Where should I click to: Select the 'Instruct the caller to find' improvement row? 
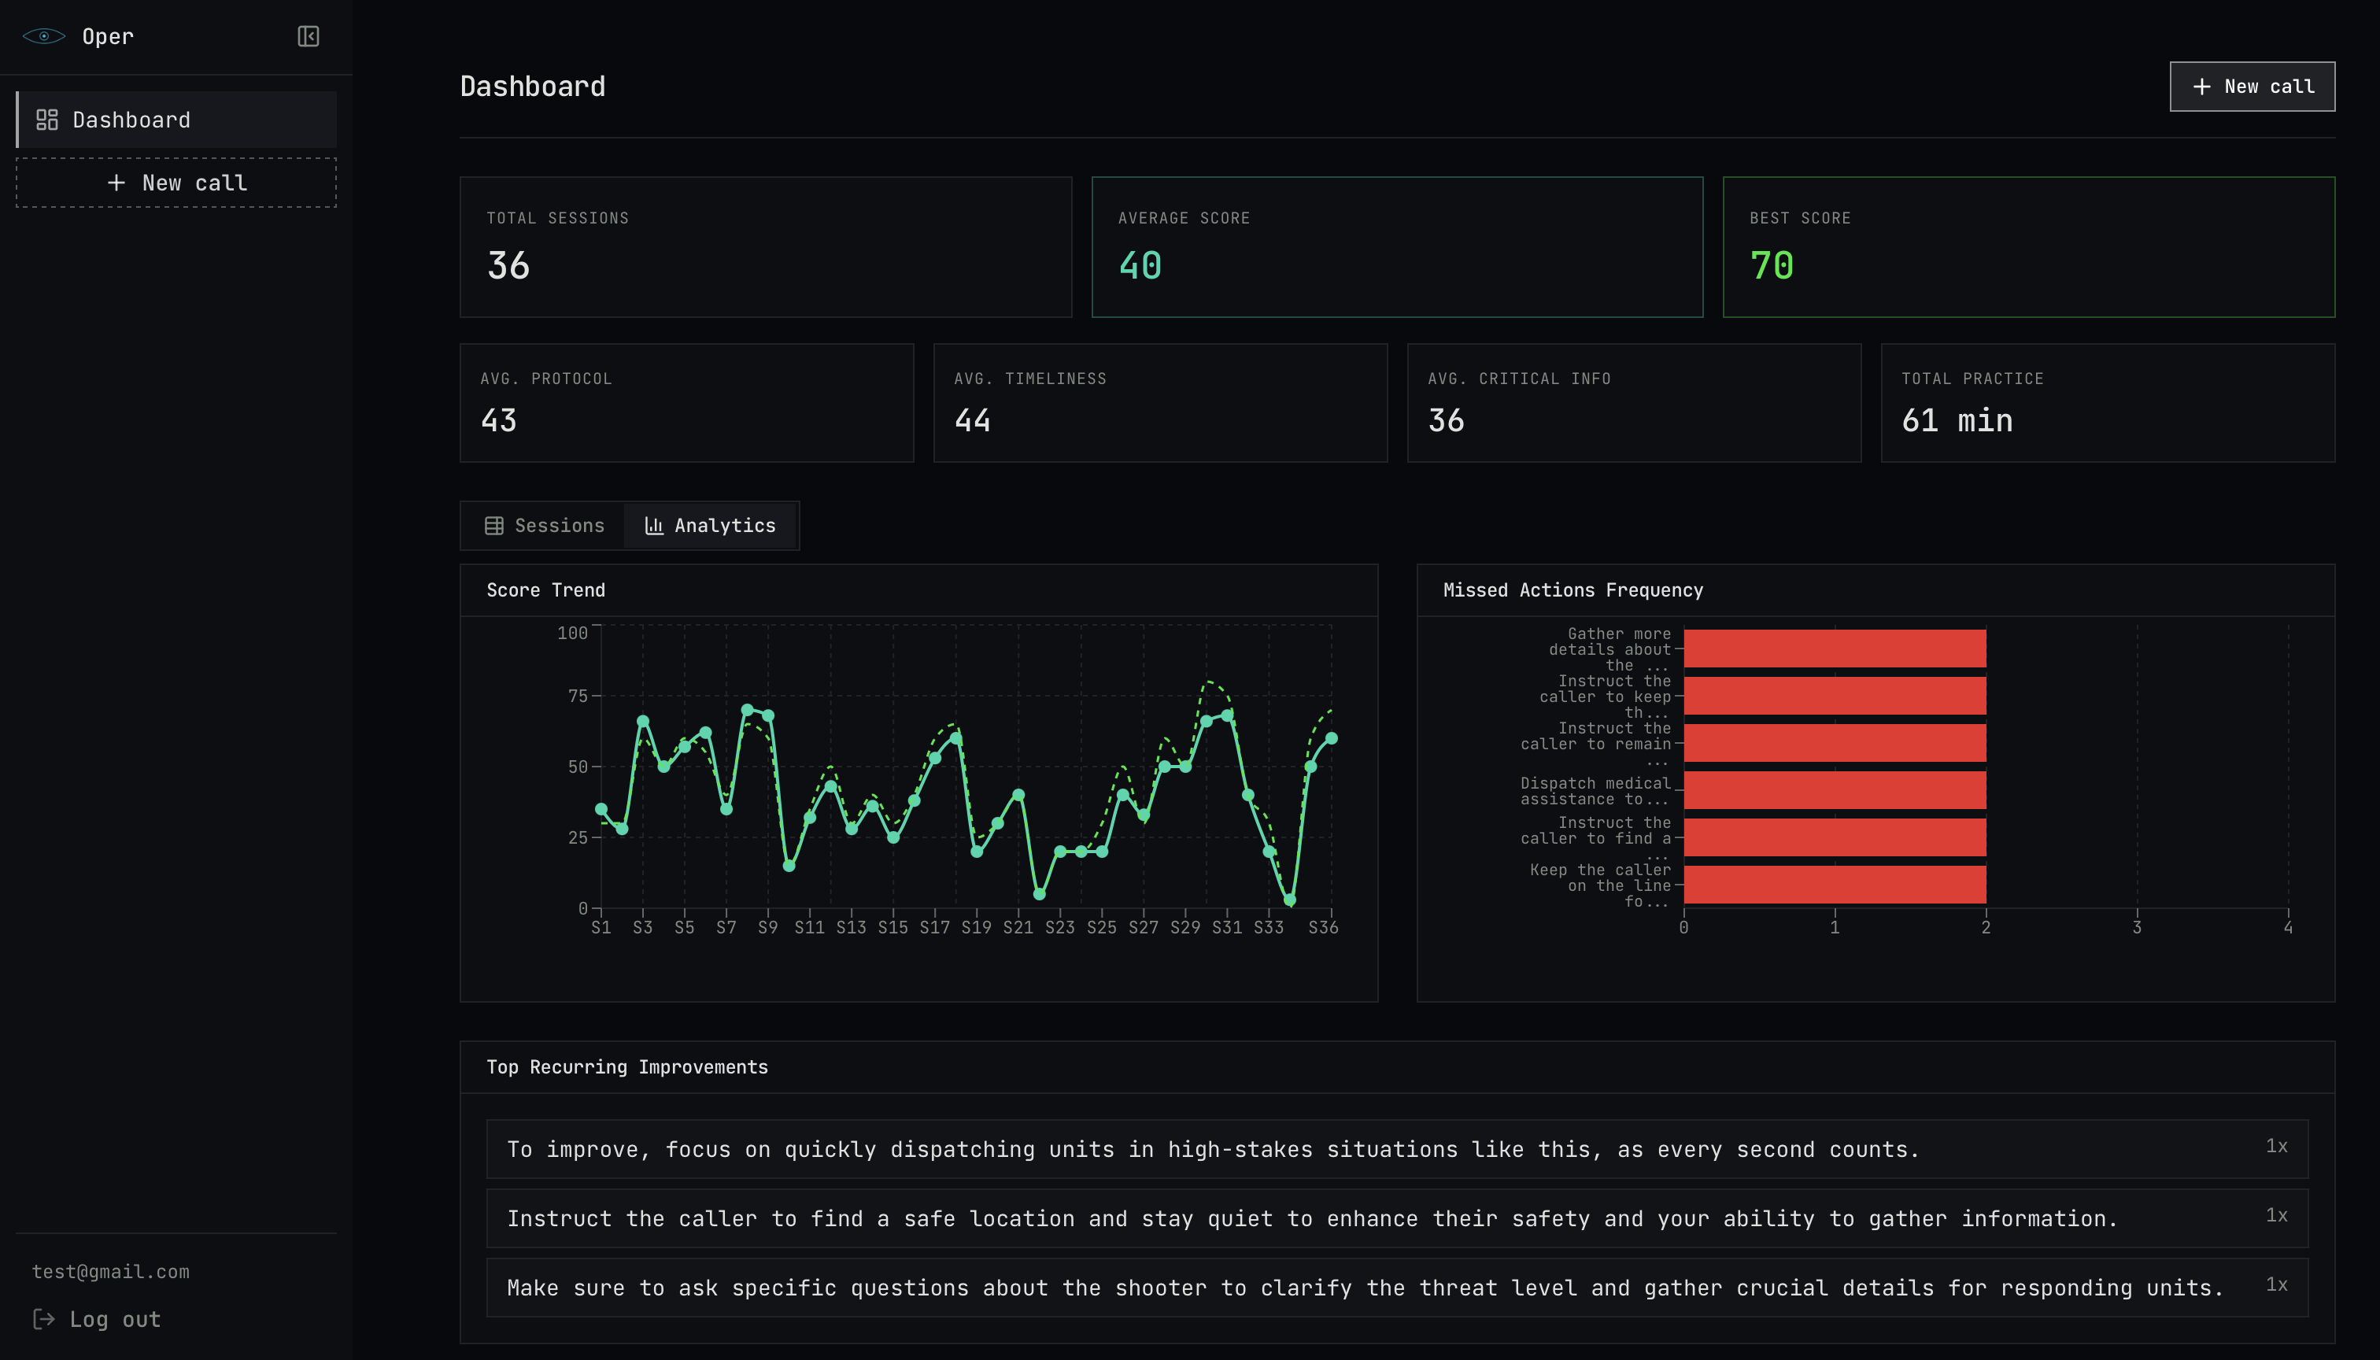click(x=1396, y=1218)
